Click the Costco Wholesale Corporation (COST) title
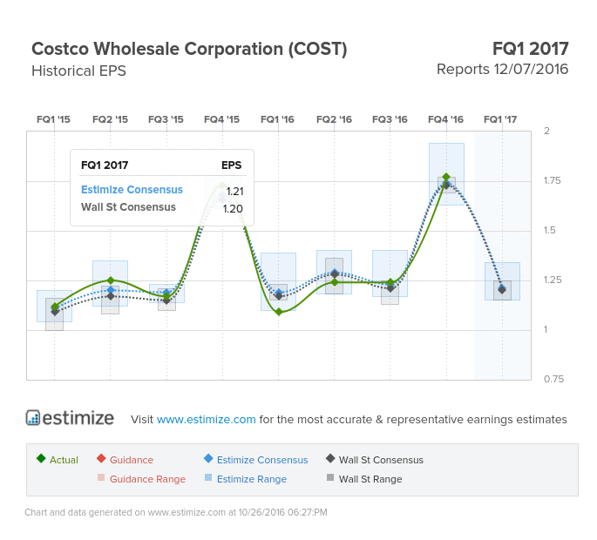597x540 pixels. [x=189, y=49]
